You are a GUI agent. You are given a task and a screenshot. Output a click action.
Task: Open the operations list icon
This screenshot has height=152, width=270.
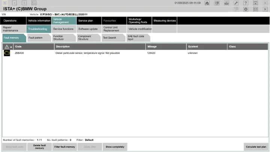coord(34,3)
